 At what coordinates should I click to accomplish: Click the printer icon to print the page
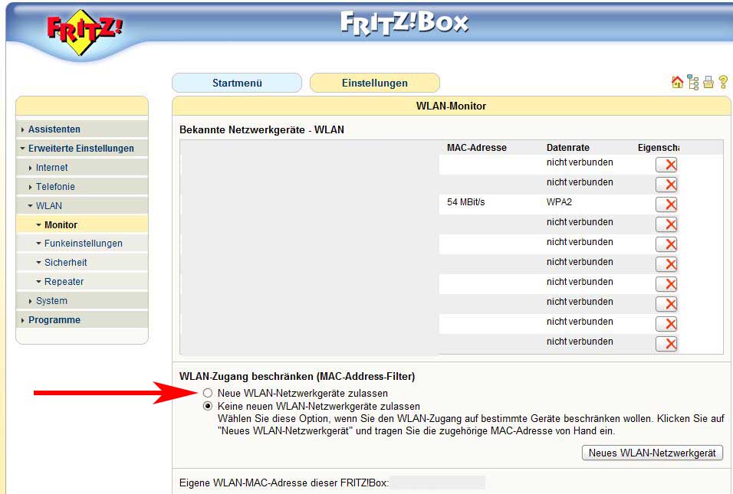[x=708, y=83]
